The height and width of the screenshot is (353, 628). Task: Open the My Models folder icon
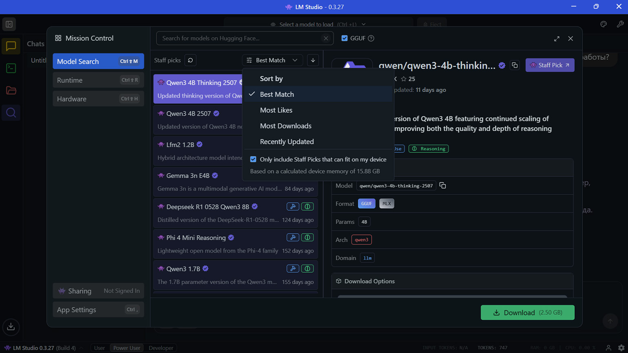click(x=11, y=90)
